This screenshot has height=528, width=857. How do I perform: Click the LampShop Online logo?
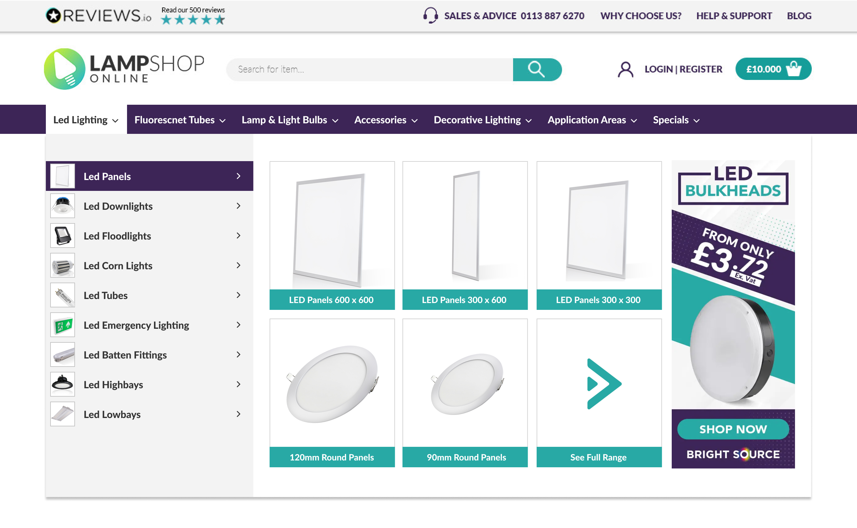click(x=124, y=69)
